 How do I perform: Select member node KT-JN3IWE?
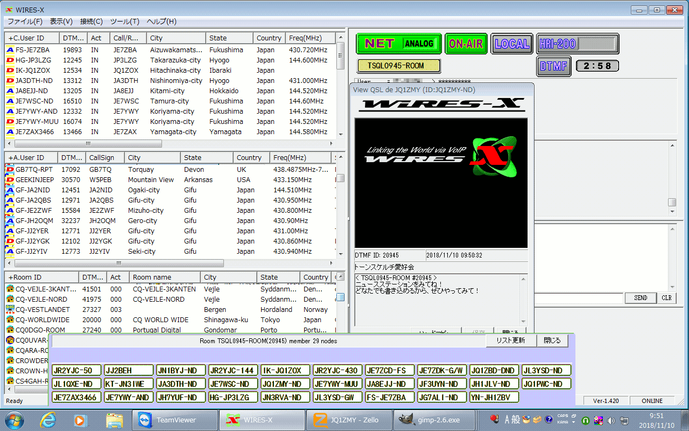click(129, 384)
